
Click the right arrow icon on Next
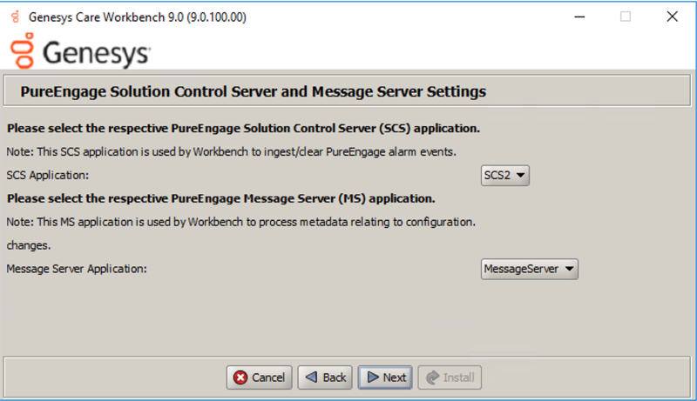pyautogui.click(x=372, y=378)
